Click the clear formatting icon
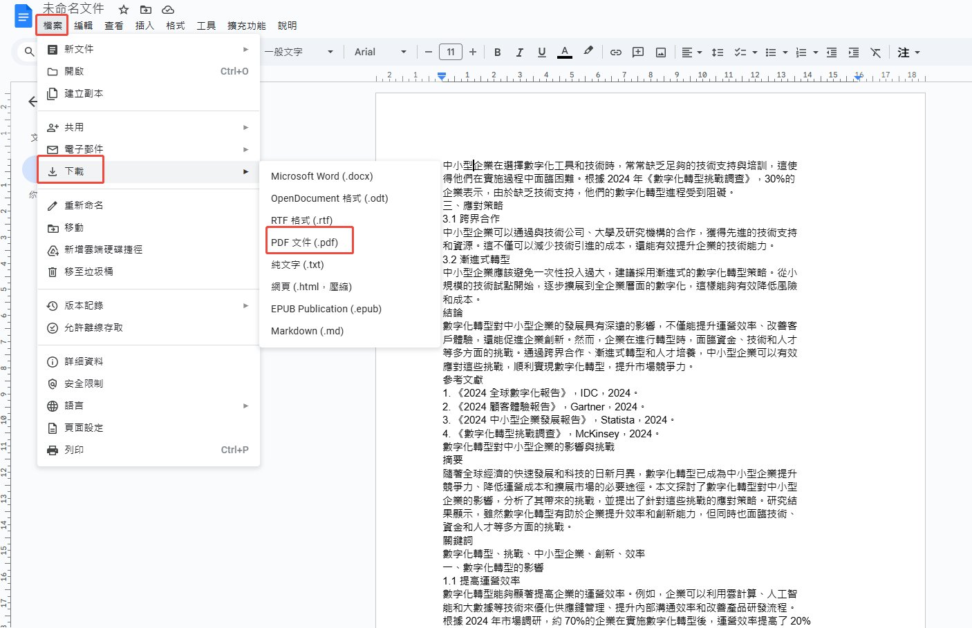This screenshot has height=628, width=972. pos(876,53)
